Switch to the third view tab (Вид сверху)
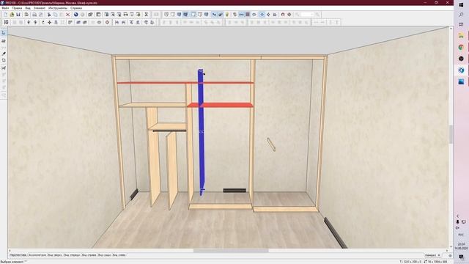Image resolution: width=469 pixels, height=264 pixels. click(55, 255)
